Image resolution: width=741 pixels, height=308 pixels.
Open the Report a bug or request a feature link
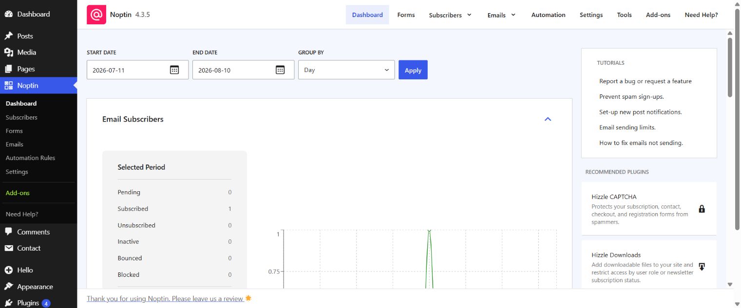[x=645, y=81]
